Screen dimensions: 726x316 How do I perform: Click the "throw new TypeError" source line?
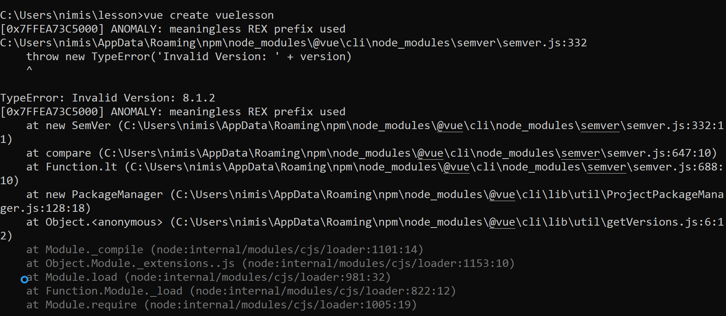click(188, 57)
